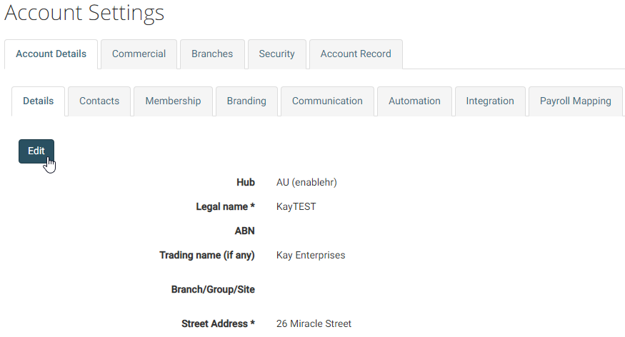Image resolution: width=625 pixels, height=337 pixels.
Task: Show the Communication sub-tab
Action: [x=327, y=101]
